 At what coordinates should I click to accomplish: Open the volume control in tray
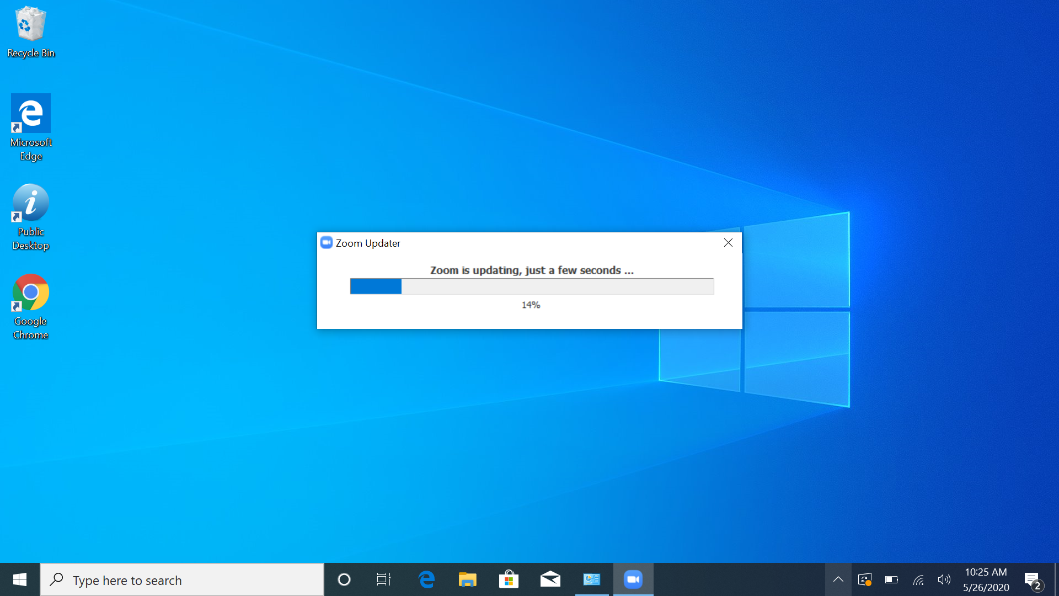944,579
